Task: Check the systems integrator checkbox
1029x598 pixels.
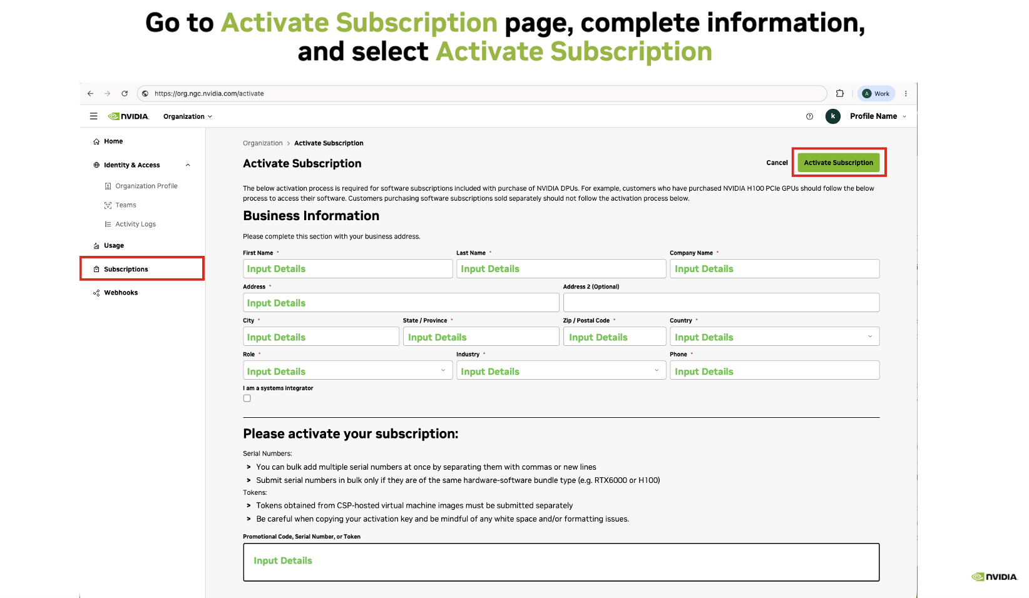Action: (247, 398)
